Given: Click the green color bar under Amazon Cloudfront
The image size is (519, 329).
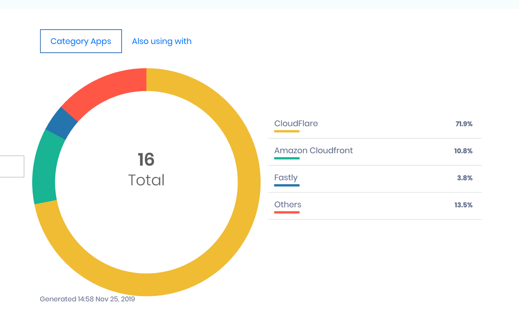Looking at the screenshot, I should click(x=287, y=158).
